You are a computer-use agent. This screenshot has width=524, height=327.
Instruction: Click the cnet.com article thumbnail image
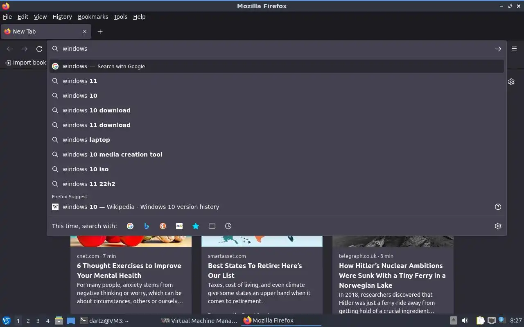[x=131, y=241]
